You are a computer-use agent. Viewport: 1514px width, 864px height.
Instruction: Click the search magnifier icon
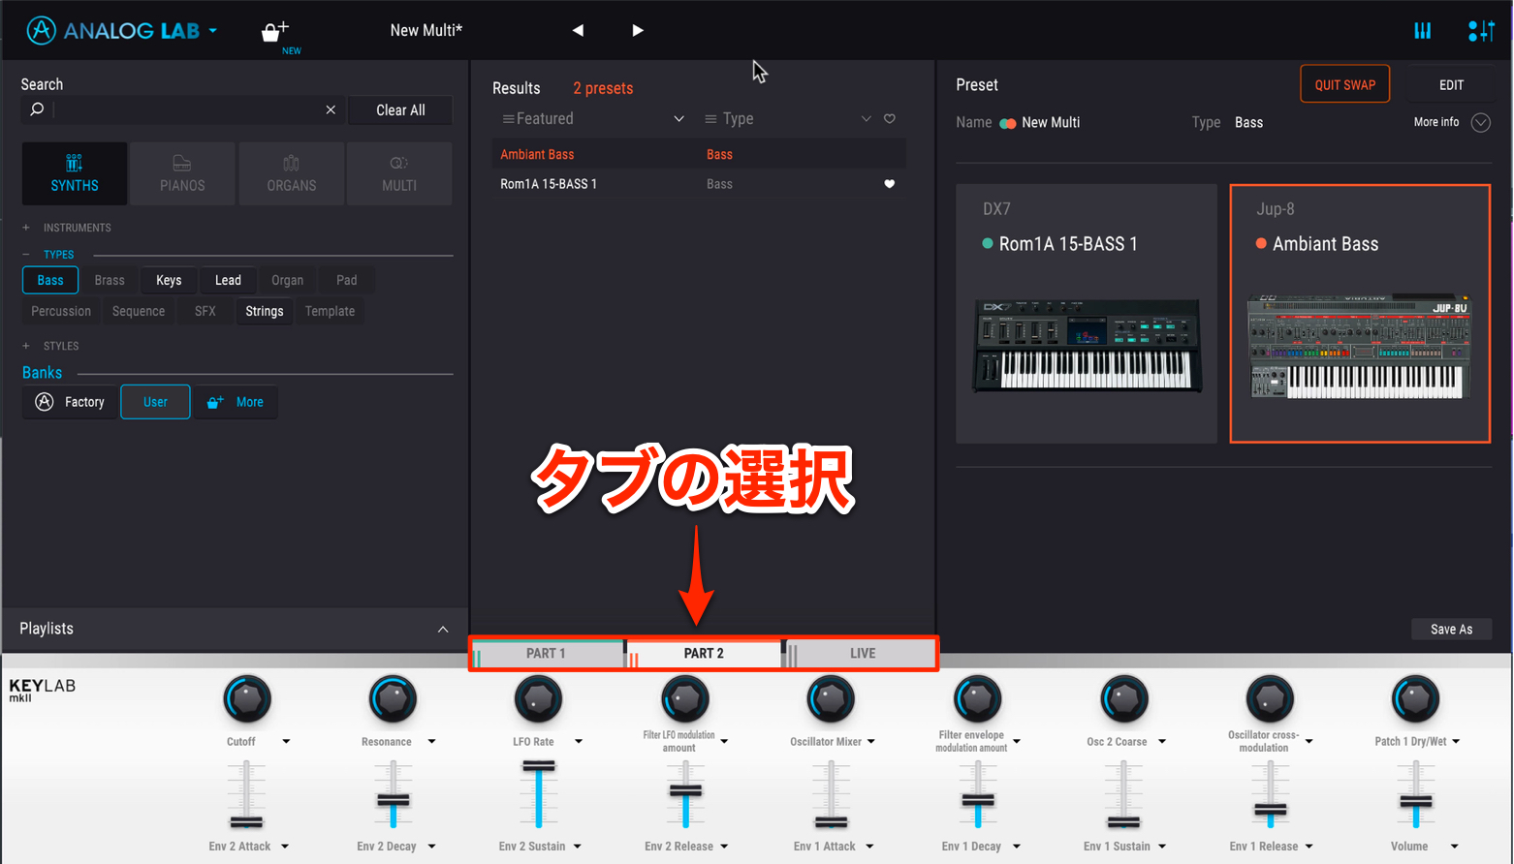point(37,109)
